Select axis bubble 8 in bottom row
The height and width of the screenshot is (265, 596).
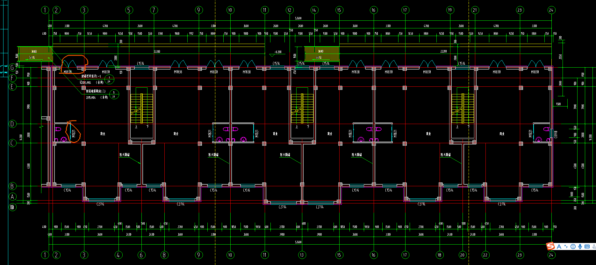tap(164, 255)
